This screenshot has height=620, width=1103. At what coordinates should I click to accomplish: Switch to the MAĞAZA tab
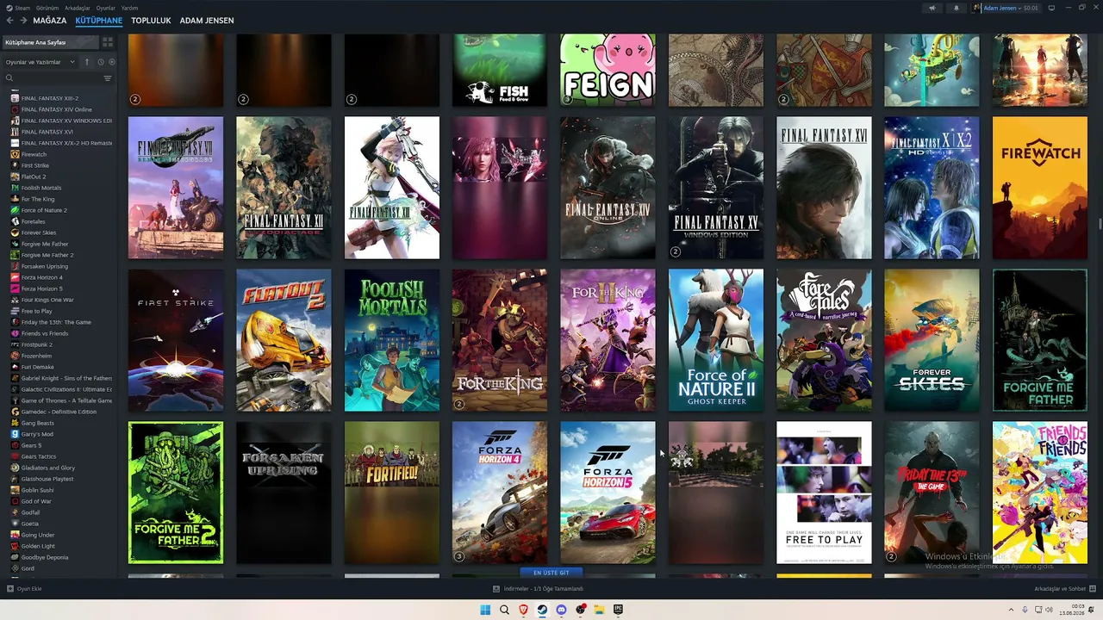[50, 21]
